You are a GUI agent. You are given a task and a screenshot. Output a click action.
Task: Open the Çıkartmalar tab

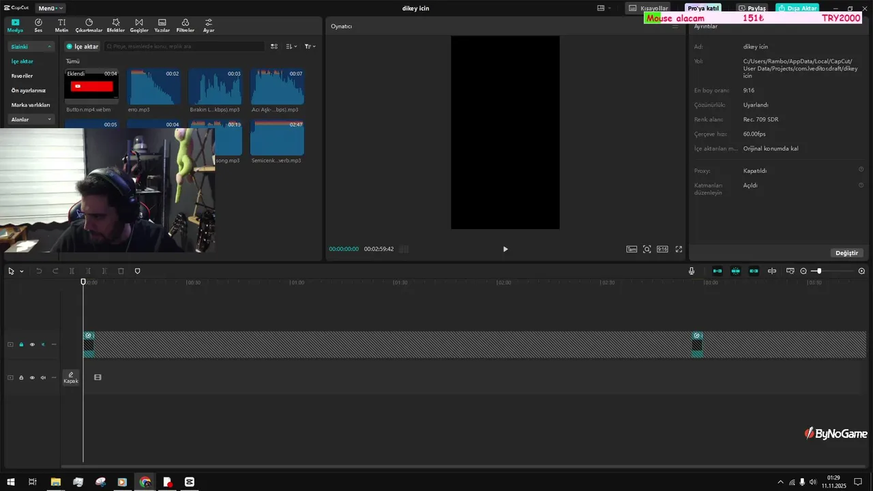(89, 26)
